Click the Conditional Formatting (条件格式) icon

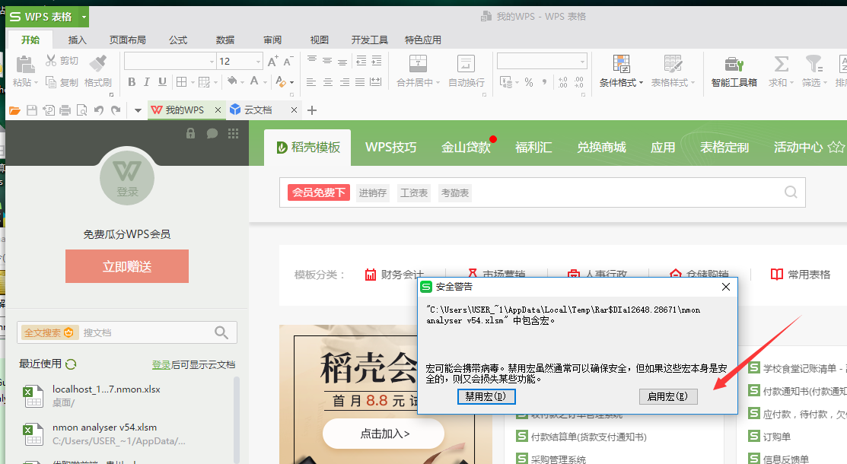point(621,64)
